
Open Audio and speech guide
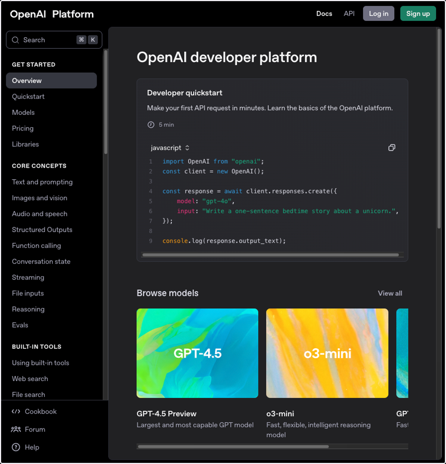click(x=39, y=214)
